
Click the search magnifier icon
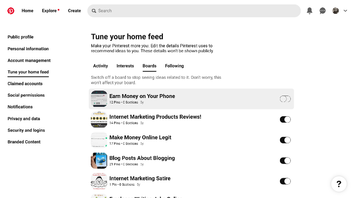(x=94, y=11)
